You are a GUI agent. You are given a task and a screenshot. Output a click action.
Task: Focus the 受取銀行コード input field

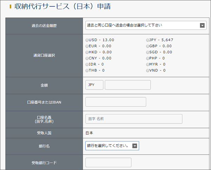[108, 162]
